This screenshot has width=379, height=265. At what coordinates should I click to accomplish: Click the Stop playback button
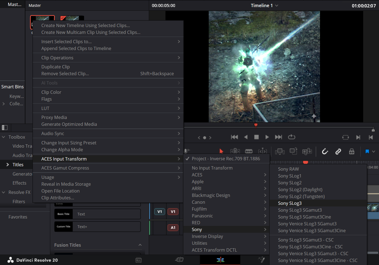(x=256, y=137)
